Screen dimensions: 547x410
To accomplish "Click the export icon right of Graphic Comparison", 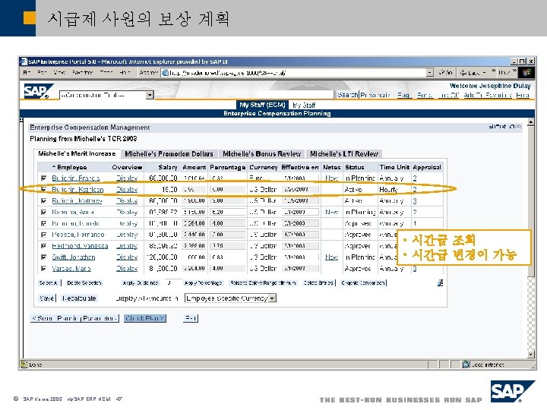I will pos(440,282).
